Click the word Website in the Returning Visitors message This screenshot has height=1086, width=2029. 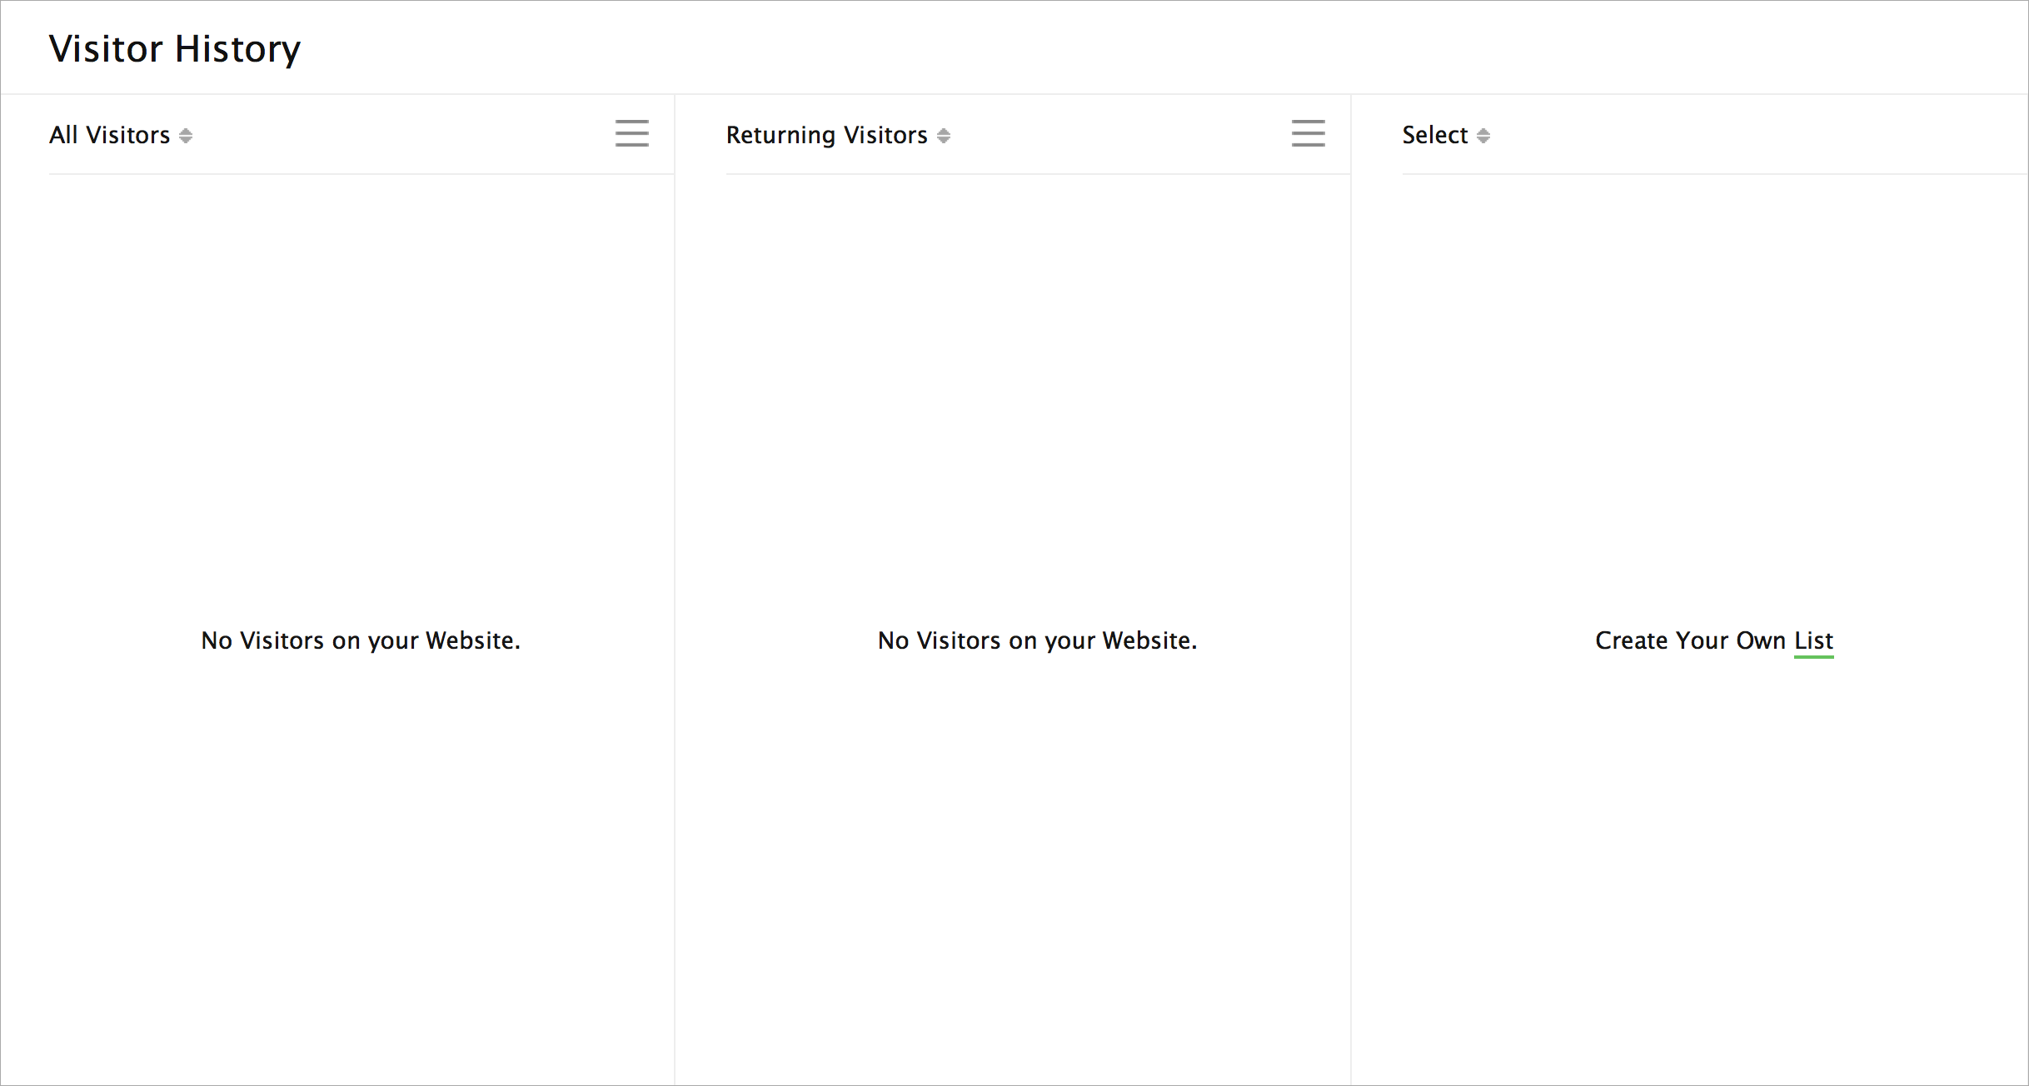pyautogui.click(x=1146, y=640)
